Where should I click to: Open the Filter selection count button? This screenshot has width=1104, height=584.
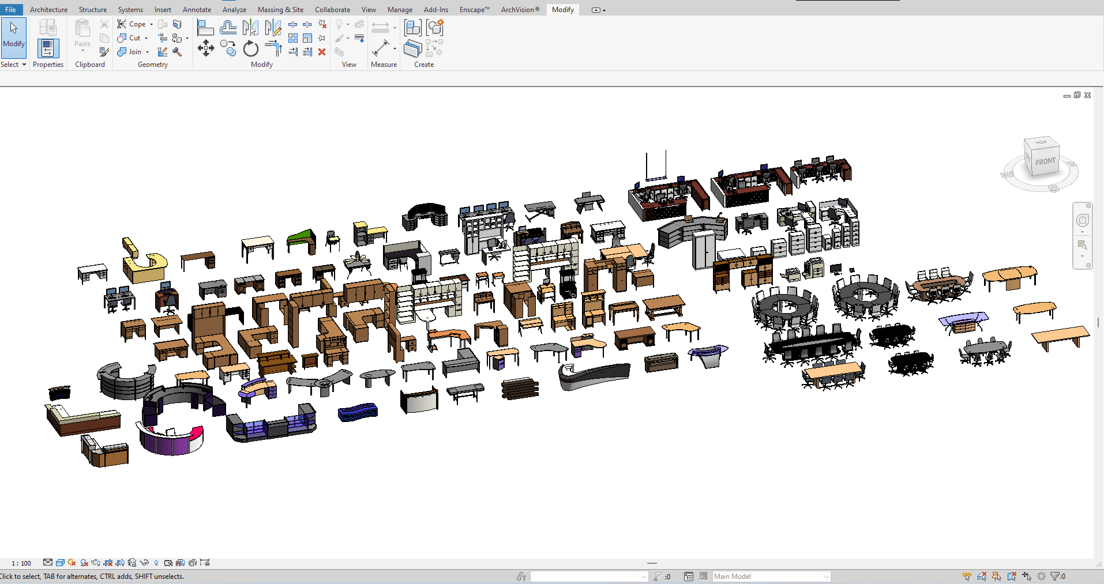pyautogui.click(x=1058, y=576)
